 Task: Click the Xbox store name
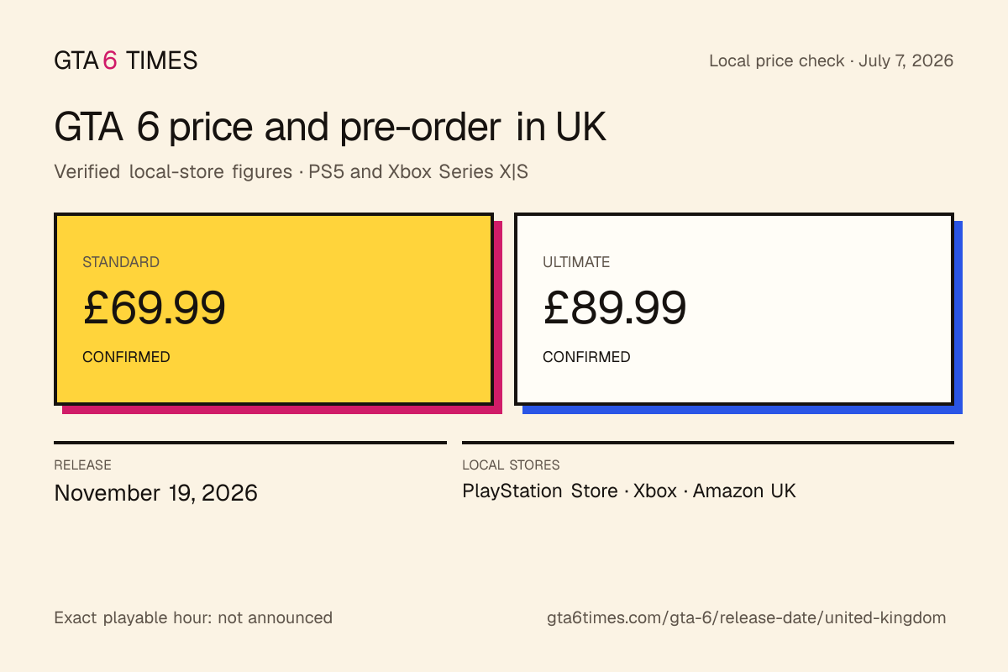(655, 491)
